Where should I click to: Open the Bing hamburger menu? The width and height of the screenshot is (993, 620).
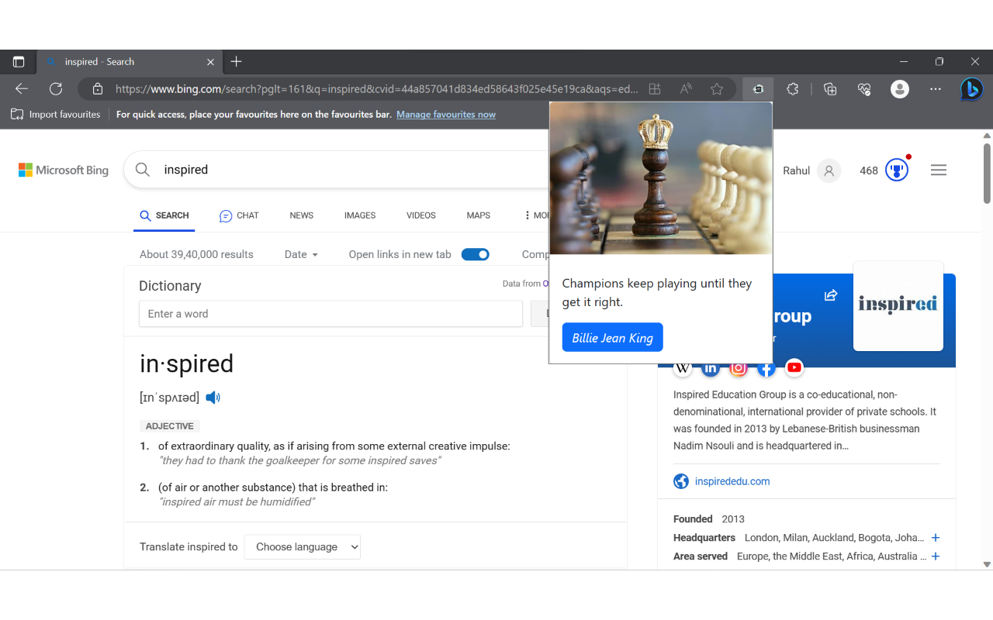click(939, 170)
